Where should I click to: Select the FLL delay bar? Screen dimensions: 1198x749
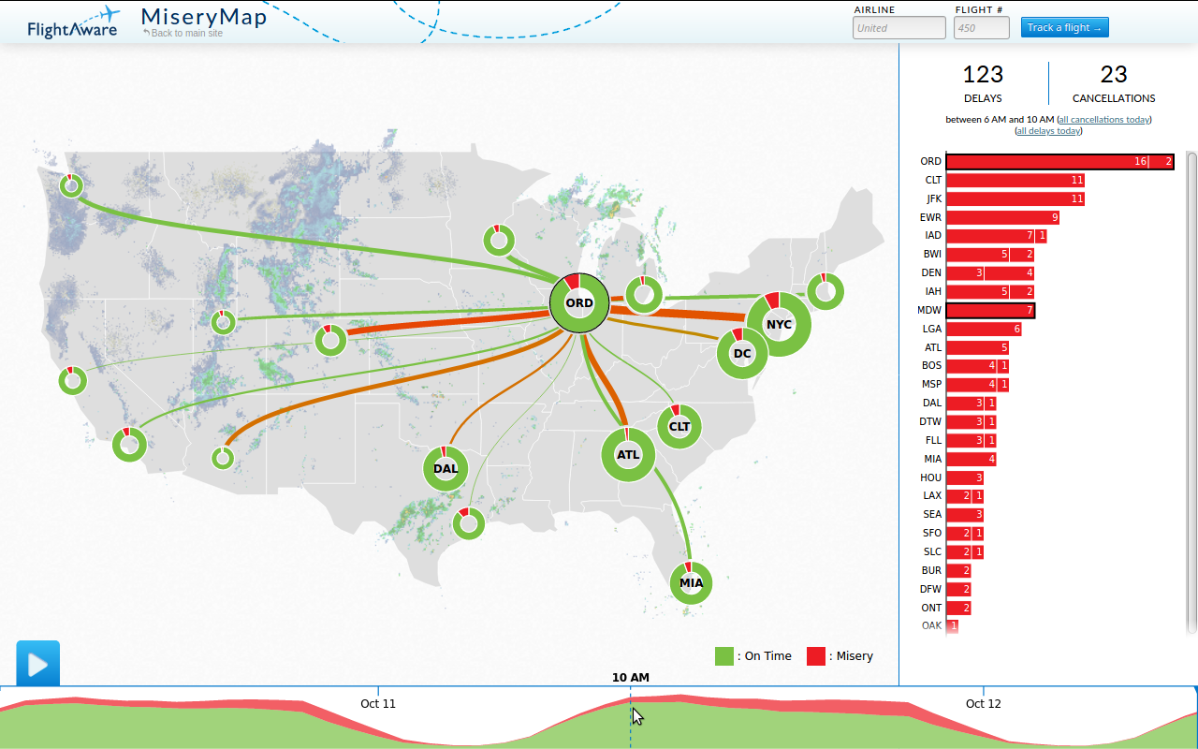coord(972,440)
